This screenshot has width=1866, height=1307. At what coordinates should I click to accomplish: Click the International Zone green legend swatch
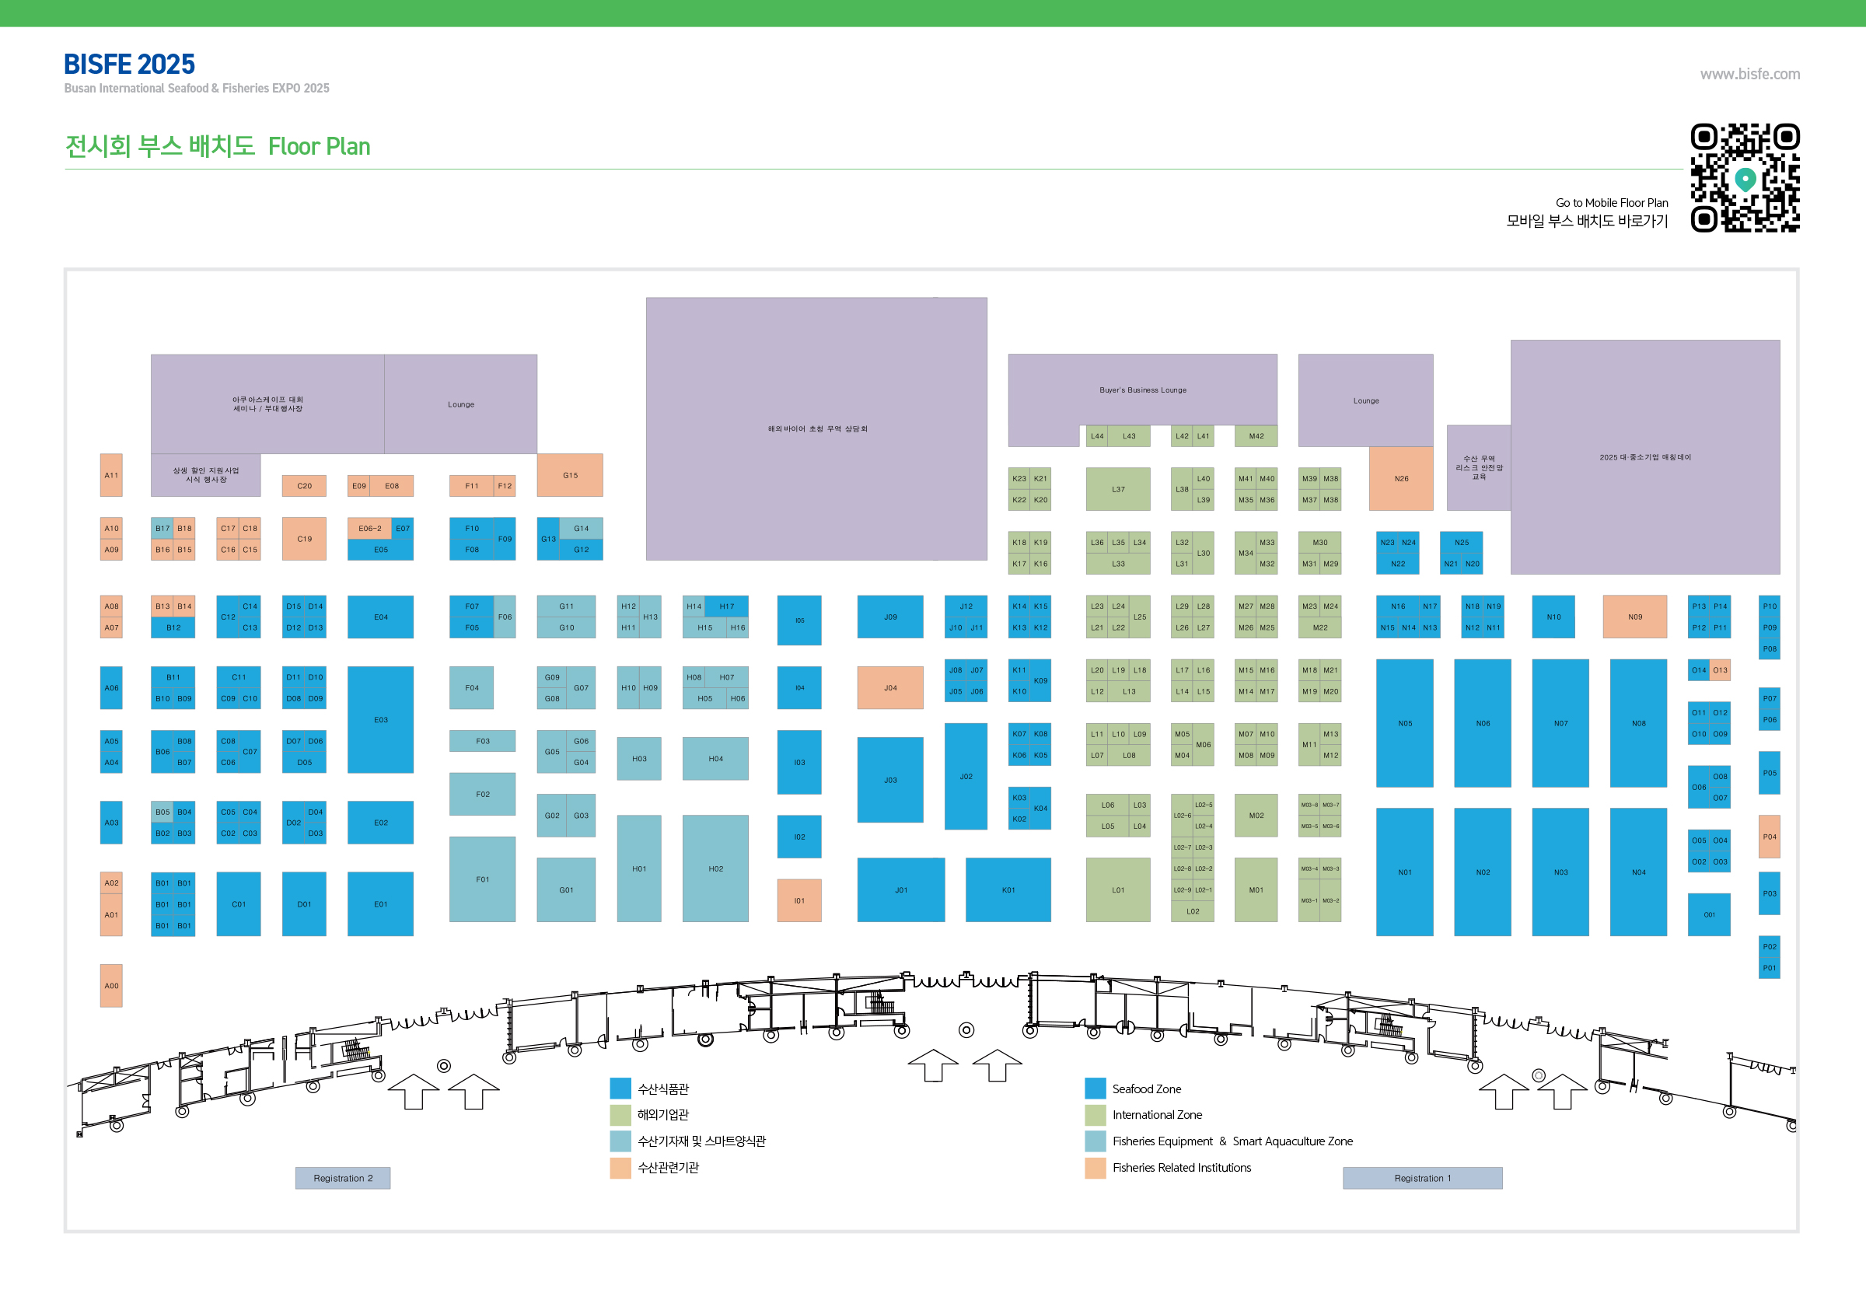1095,1114
